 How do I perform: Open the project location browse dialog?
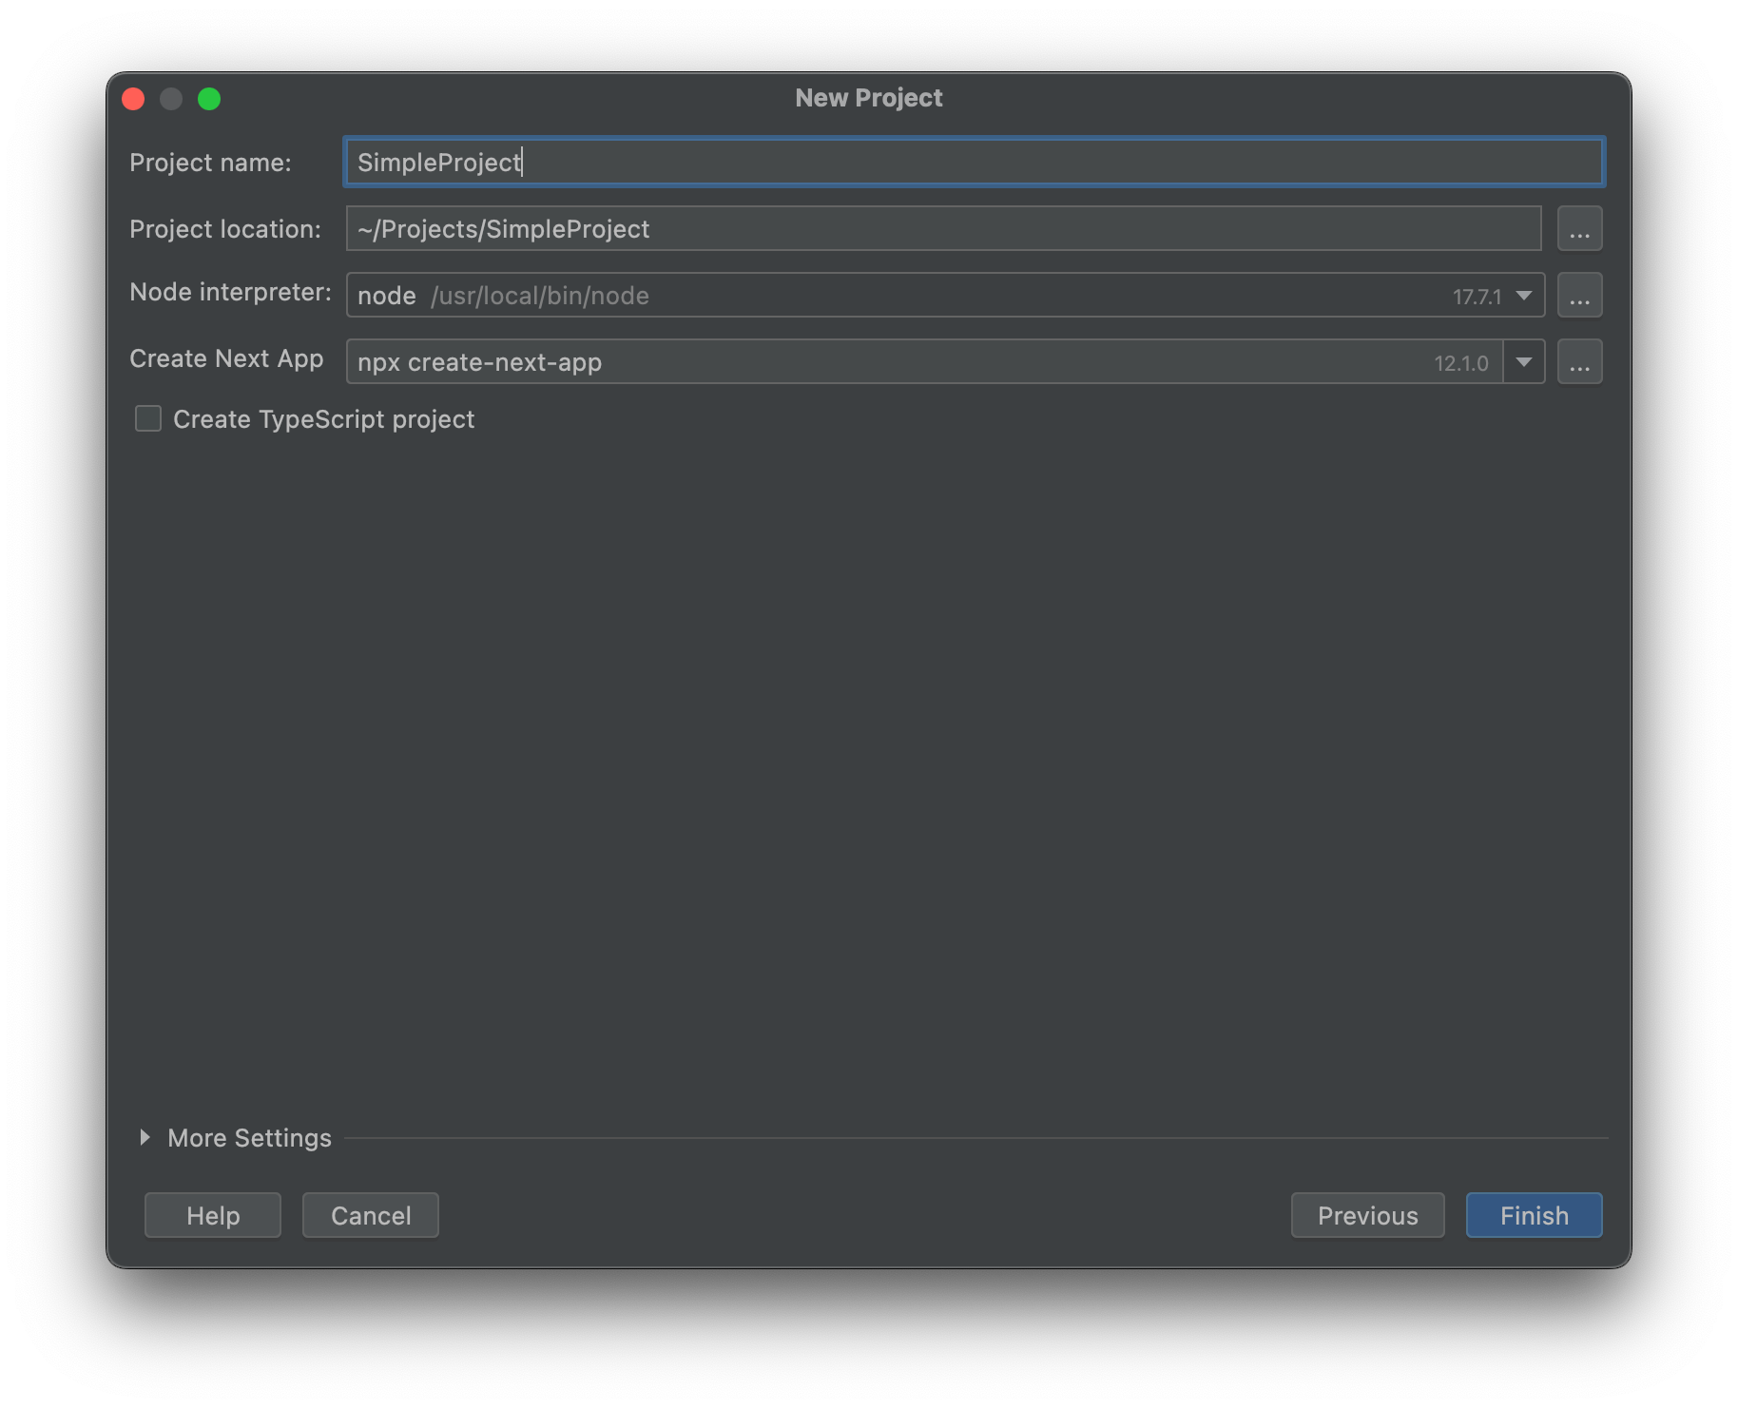click(x=1578, y=228)
